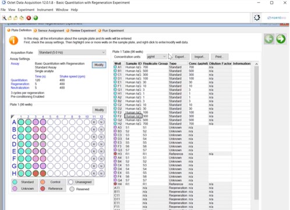Select empty well B5 on plate map
This screenshot has width=290, height=210.
coord(50,129)
